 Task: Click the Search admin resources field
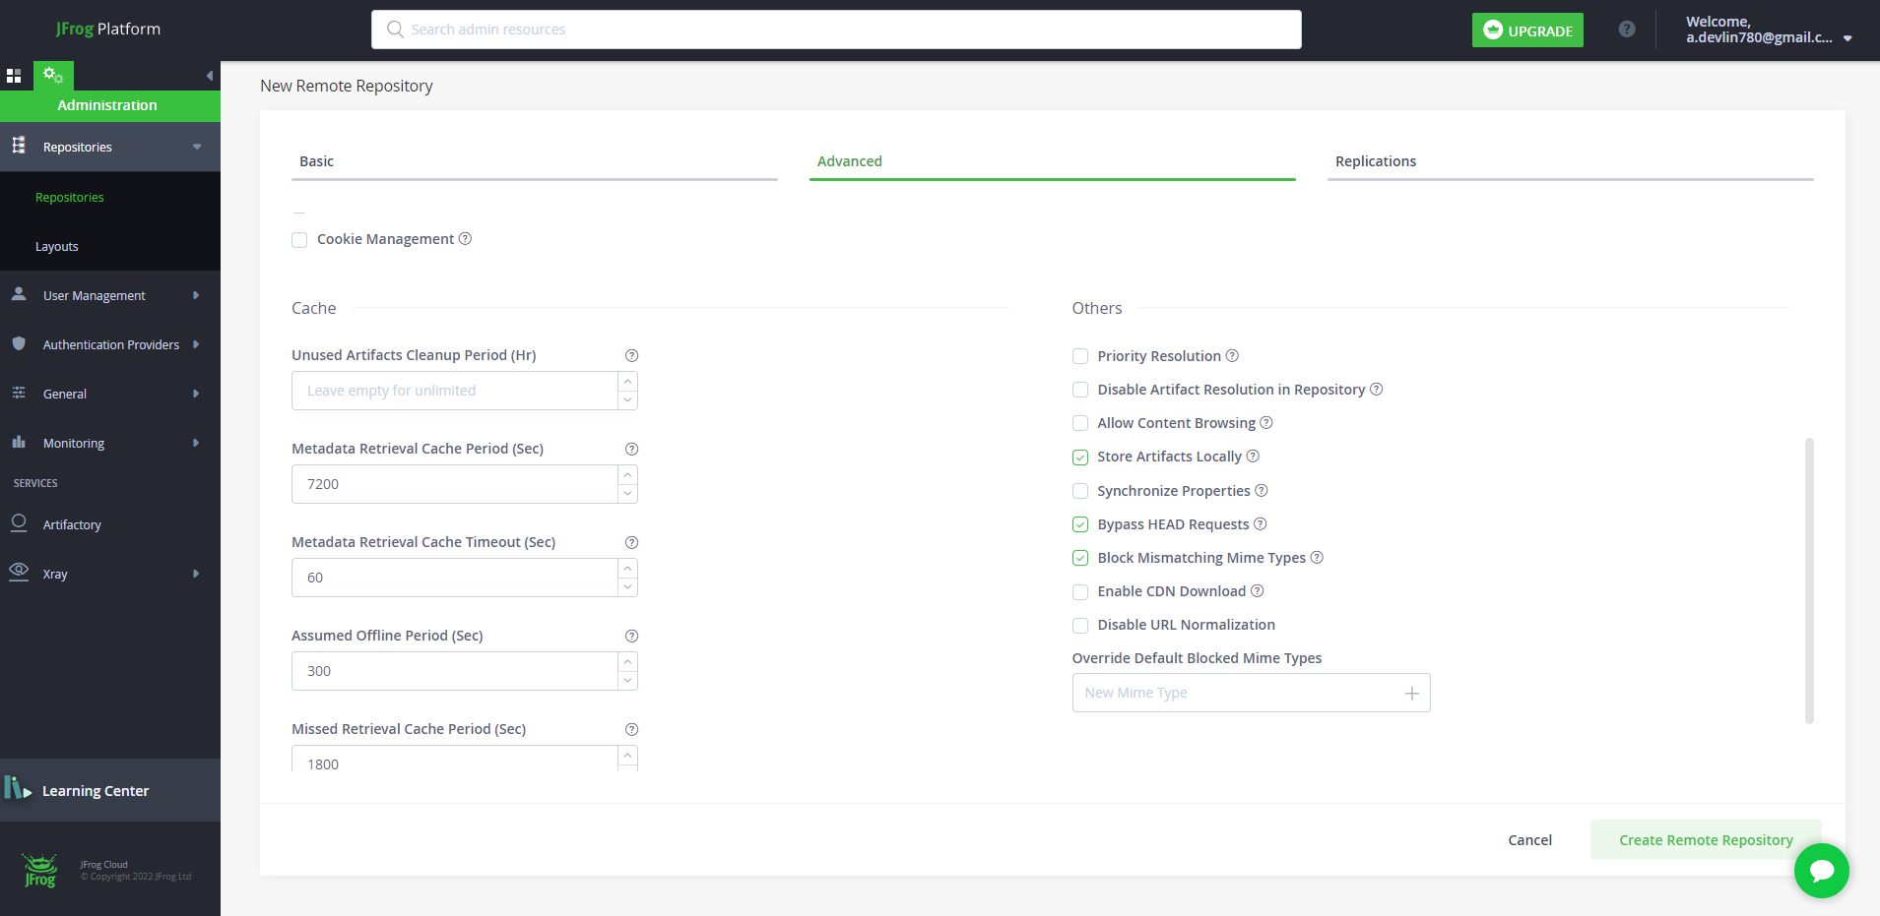(836, 30)
